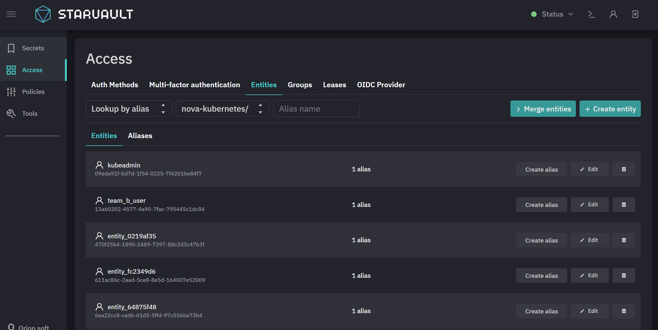Open the entity_fc2349d6 name link
Viewport: 658px width, 330px height.
click(x=131, y=271)
